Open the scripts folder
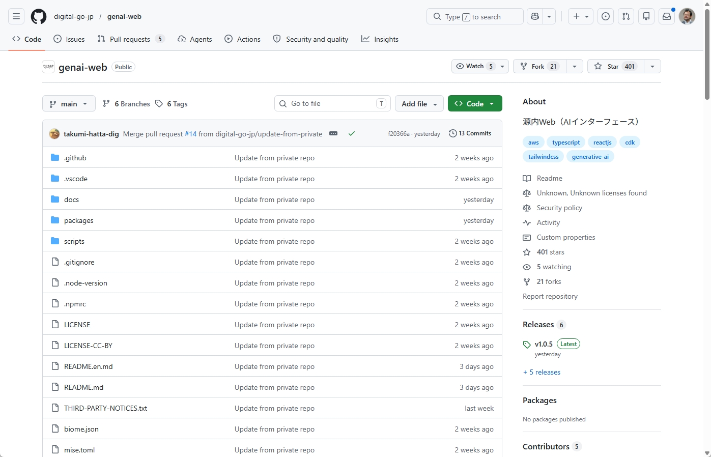 point(74,241)
